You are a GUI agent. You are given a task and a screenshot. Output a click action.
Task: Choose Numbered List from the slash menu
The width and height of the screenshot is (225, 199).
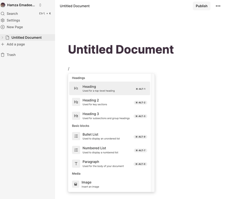point(109,150)
